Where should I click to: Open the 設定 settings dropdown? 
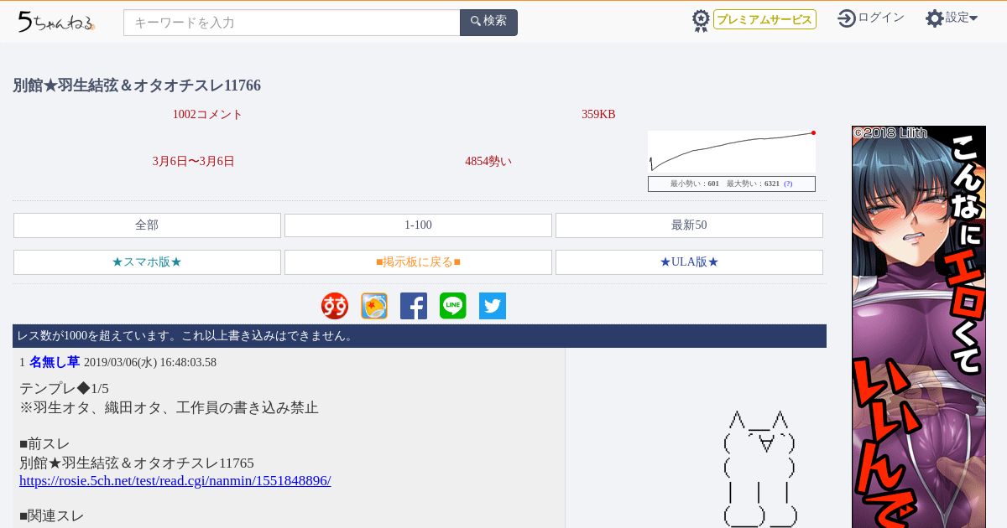pyautogui.click(x=962, y=18)
